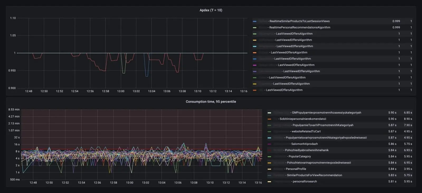The height and width of the screenshot is (193, 422).
Task: Click the purple swatch of a LastViewedOffersAlgorithm row
Action: click(x=255, y=71)
